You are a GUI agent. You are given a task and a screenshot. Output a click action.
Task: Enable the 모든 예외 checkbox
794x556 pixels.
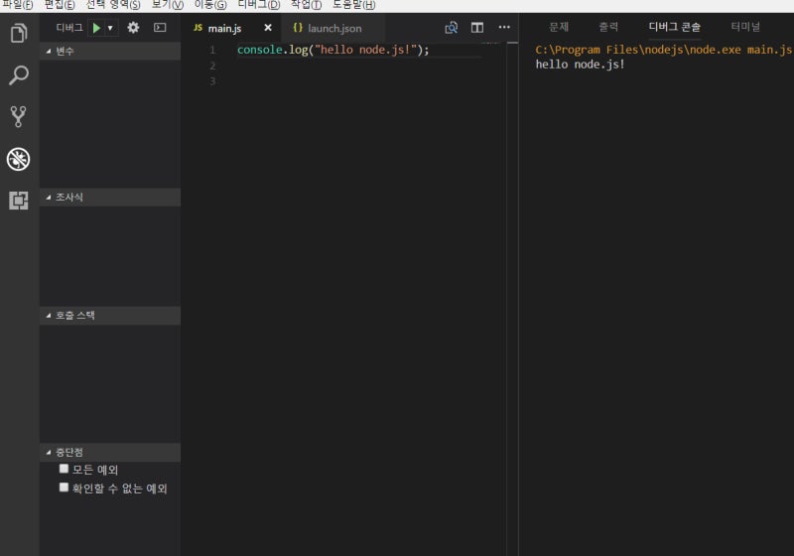(65, 469)
